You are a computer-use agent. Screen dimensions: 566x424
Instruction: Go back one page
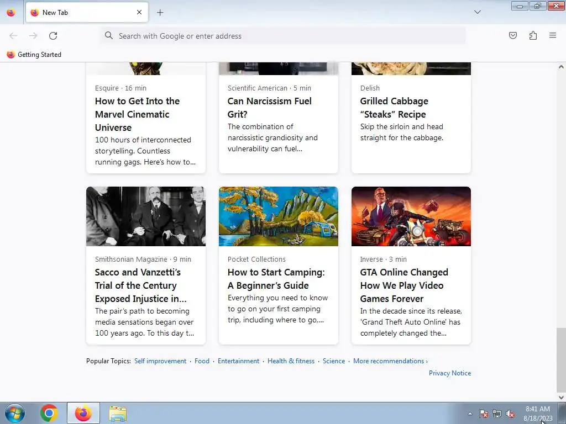click(13, 36)
